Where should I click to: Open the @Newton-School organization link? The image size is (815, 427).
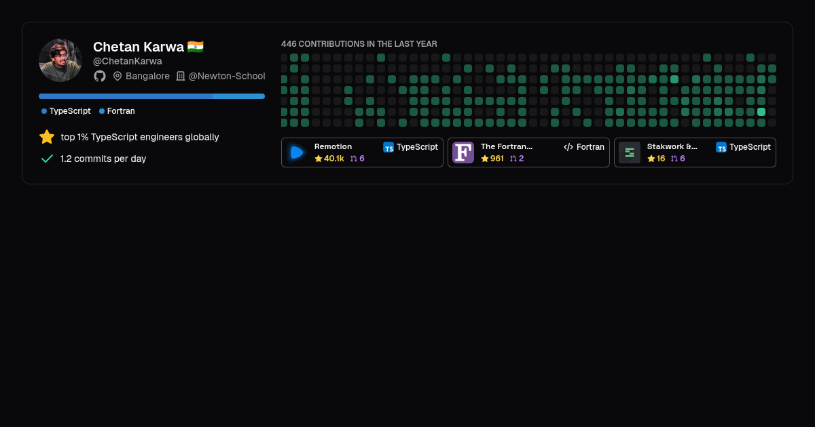(227, 76)
